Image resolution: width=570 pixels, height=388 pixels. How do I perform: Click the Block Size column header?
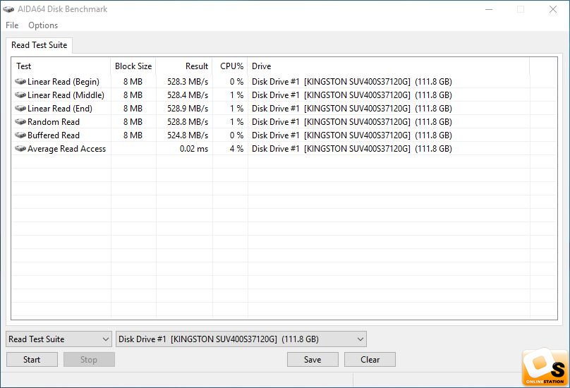click(x=133, y=66)
